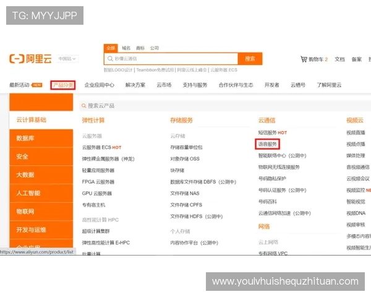
Task: Open the 解决方案 menu
Action: 135,85
